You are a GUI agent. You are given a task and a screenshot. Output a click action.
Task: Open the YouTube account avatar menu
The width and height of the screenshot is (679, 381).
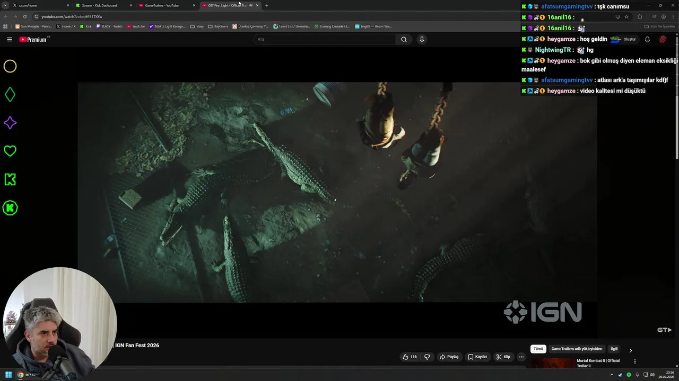click(x=663, y=39)
